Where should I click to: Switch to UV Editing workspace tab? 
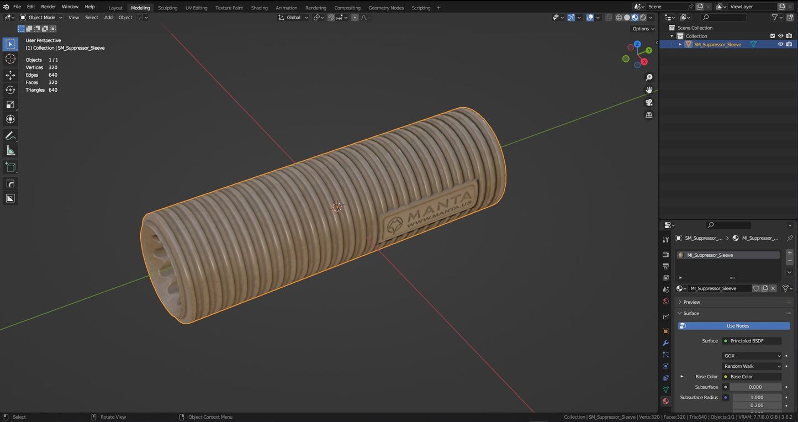coord(196,8)
